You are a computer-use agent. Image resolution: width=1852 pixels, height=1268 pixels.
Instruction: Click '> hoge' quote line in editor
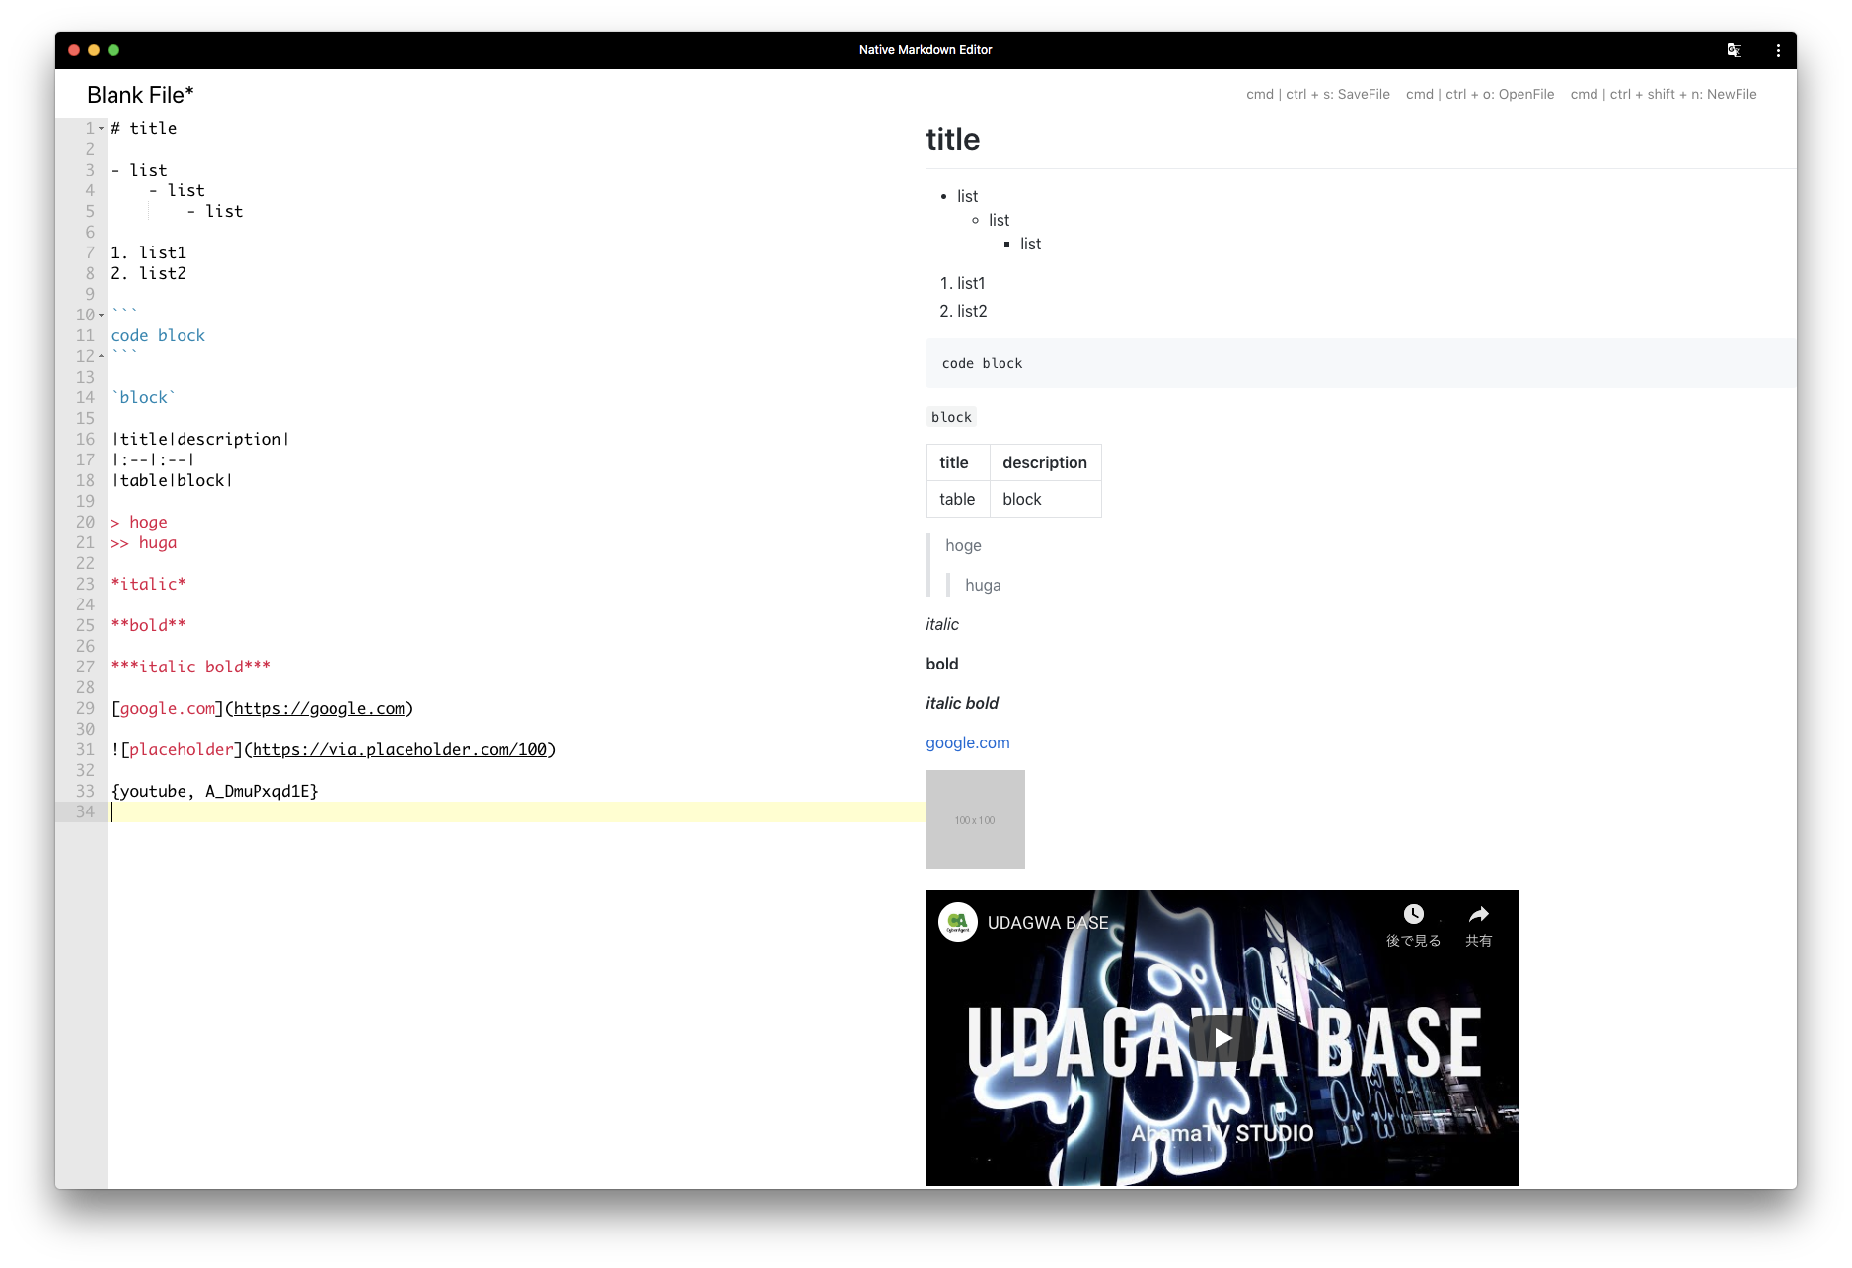[139, 522]
